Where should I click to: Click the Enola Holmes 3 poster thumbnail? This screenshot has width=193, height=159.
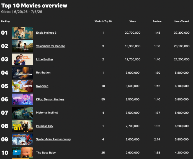22,33
